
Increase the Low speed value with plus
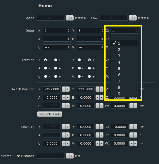click(x=134, y=18)
